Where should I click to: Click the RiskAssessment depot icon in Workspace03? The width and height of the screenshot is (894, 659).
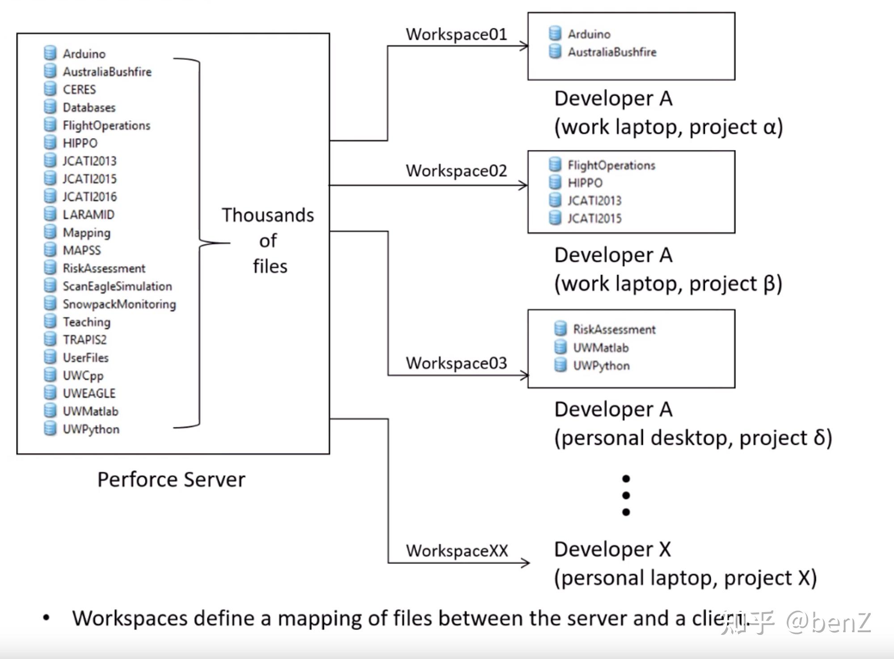[x=560, y=329]
